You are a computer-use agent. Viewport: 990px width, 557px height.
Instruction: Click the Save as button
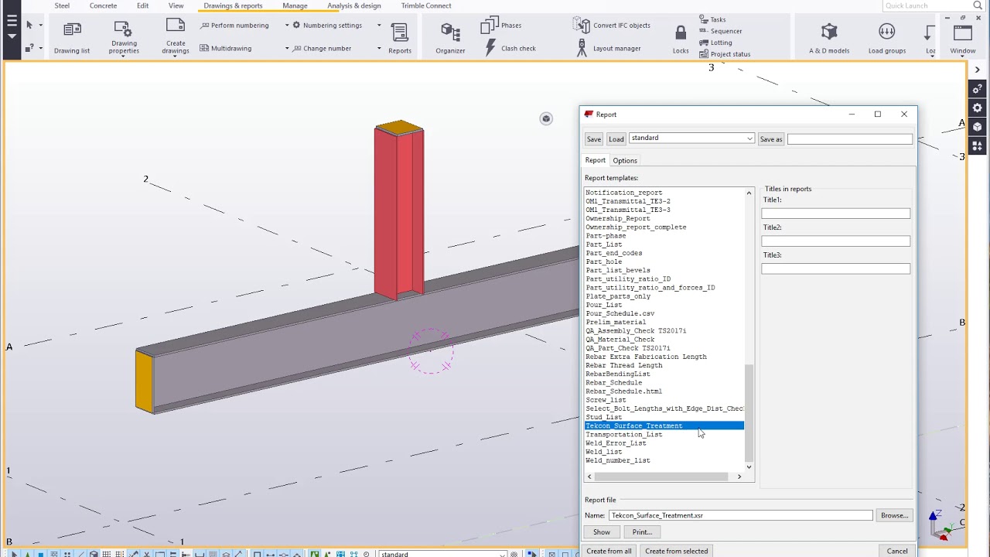pyautogui.click(x=770, y=139)
